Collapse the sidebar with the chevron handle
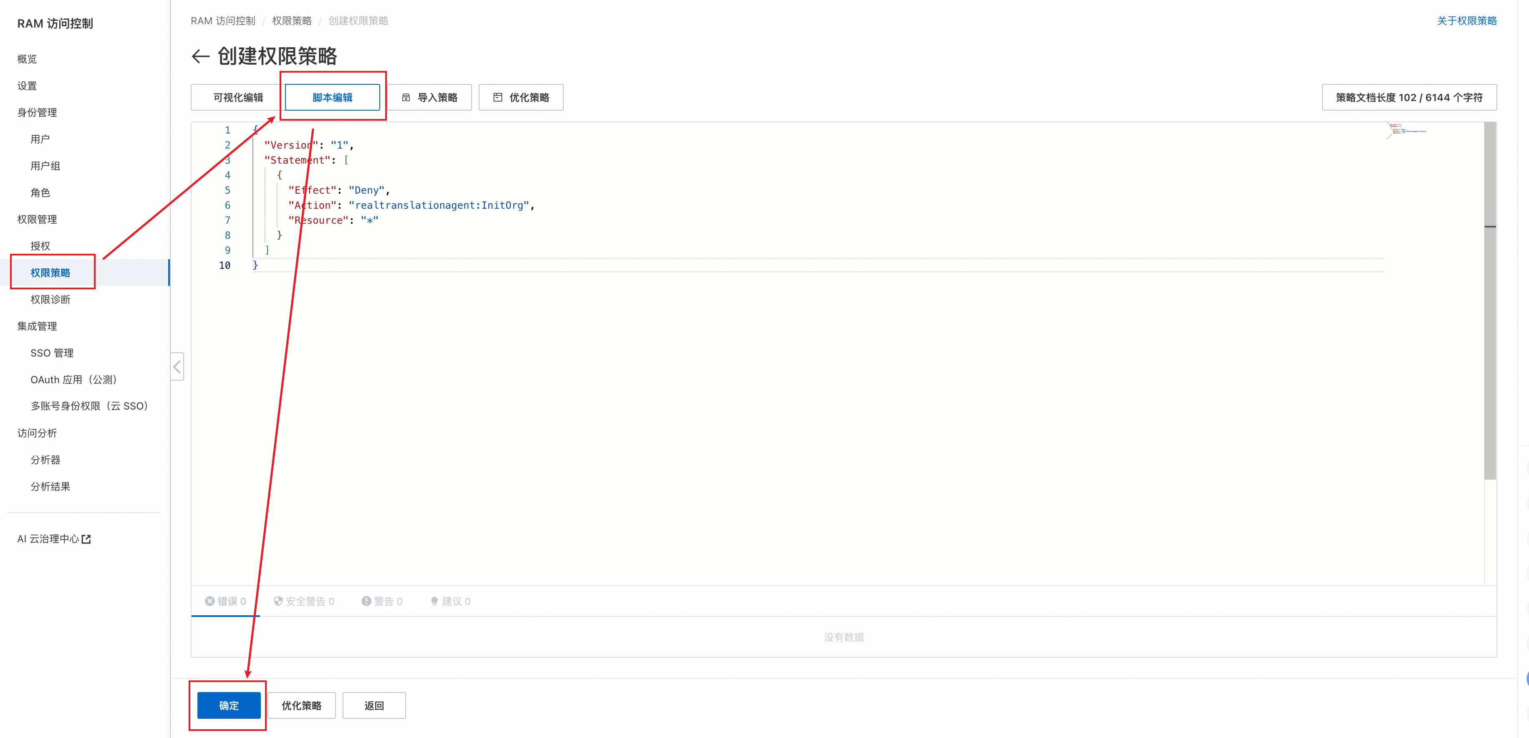The image size is (1529, 738). [177, 366]
